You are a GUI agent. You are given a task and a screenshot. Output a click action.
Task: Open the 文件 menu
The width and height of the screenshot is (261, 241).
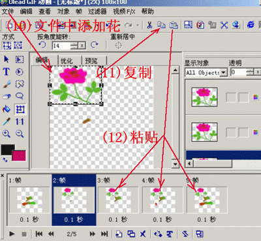point(8,12)
